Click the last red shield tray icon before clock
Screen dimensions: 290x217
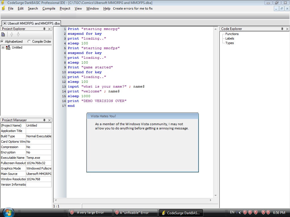click(x=268, y=212)
